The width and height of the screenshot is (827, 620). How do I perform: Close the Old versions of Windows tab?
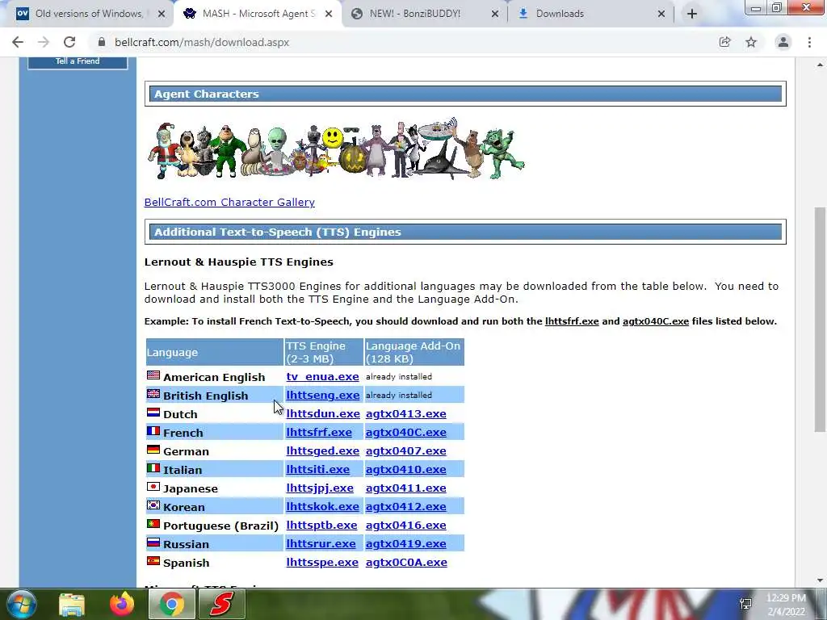click(x=162, y=14)
